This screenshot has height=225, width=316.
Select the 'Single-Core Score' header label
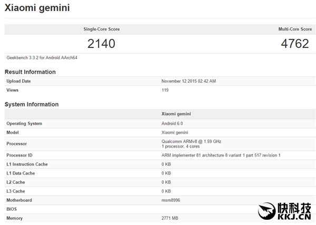click(x=102, y=29)
